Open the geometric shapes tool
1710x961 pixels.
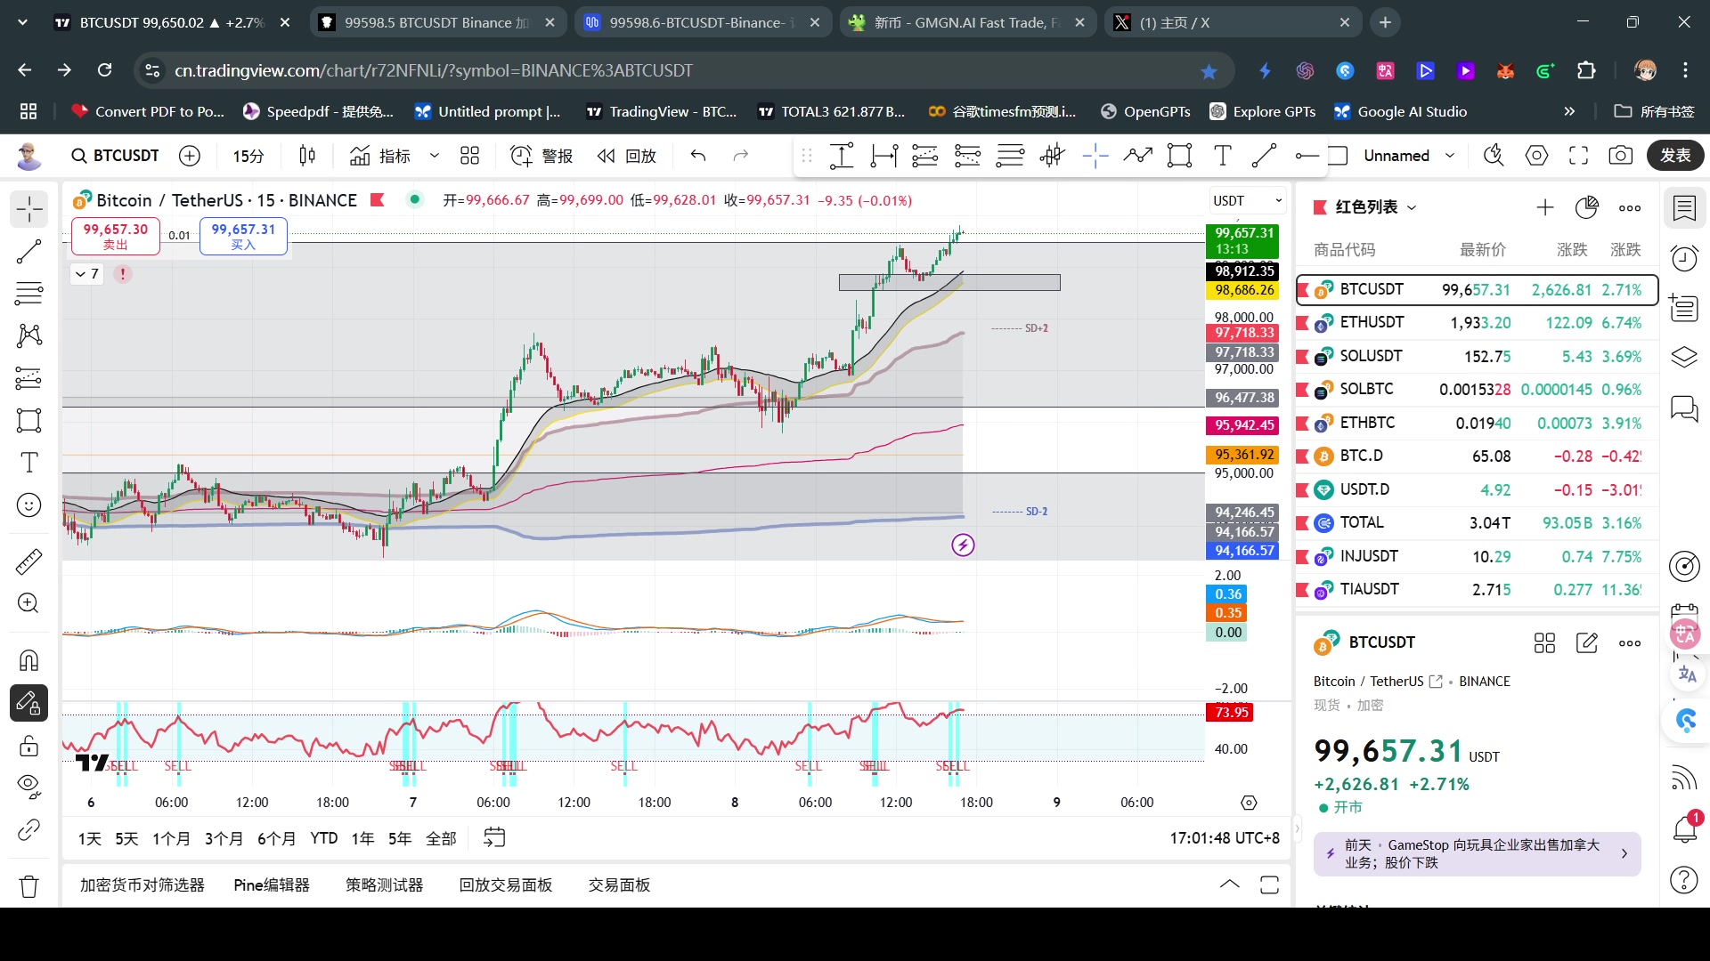28,420
